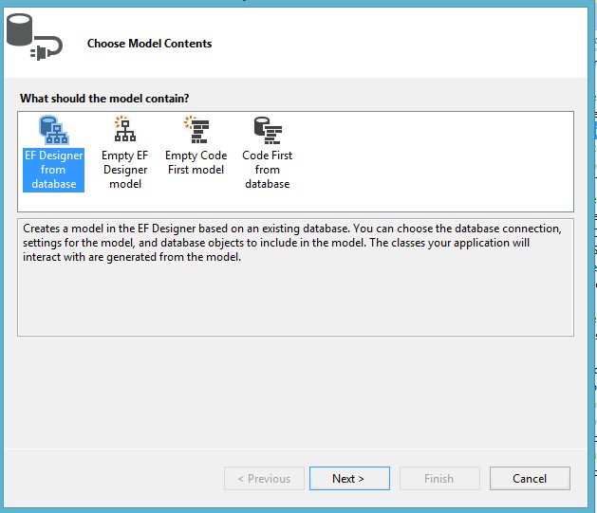The image size is (597, 513).
Task: Click the database plug wizard header icon
Action: pos(34,37)
